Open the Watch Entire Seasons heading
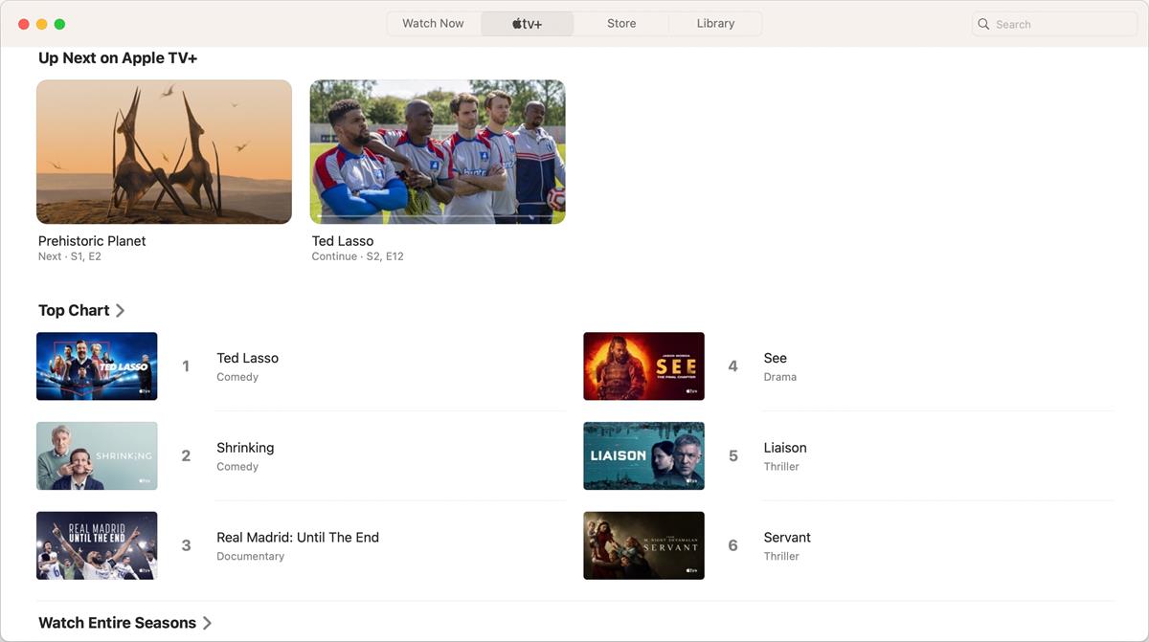This screenshot has height=642, width=1149. [x=117, y=623]
